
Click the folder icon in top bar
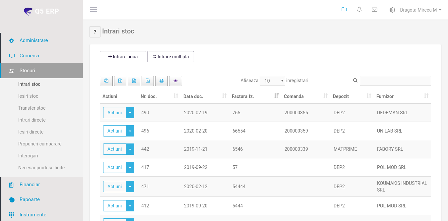click(x=344, y=10)
